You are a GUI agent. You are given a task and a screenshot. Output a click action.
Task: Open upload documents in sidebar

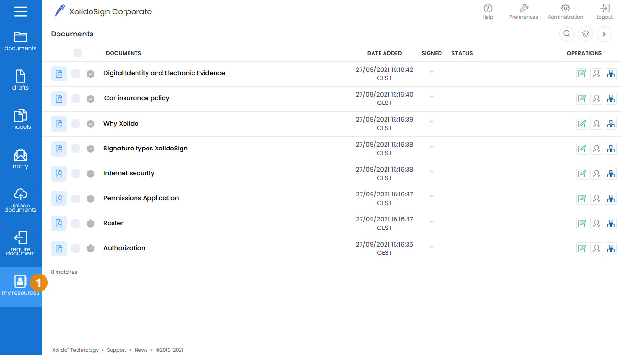(21, 200)
